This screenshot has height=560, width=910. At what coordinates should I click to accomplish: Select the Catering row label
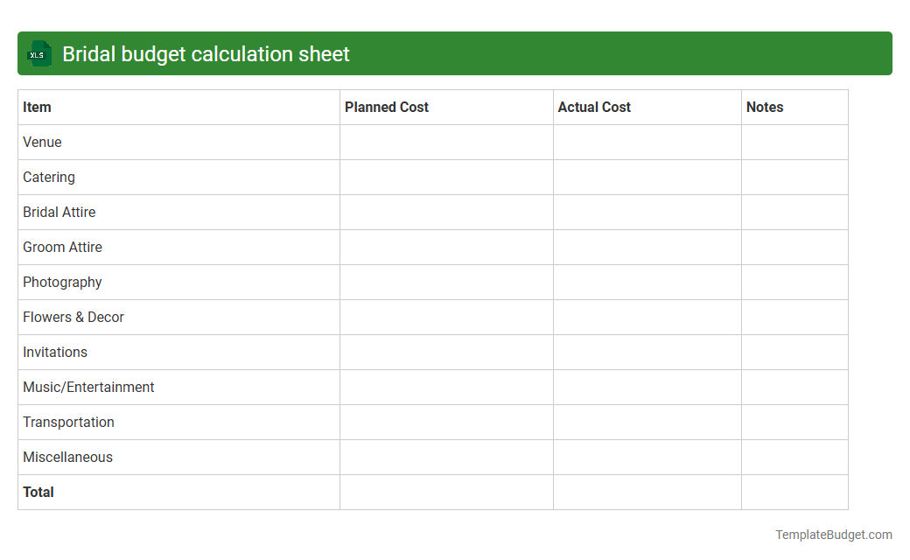point(49,177)
